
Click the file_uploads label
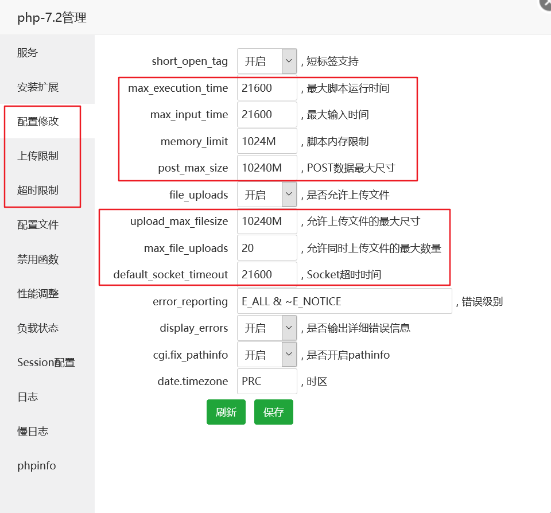tap(199, 195)
